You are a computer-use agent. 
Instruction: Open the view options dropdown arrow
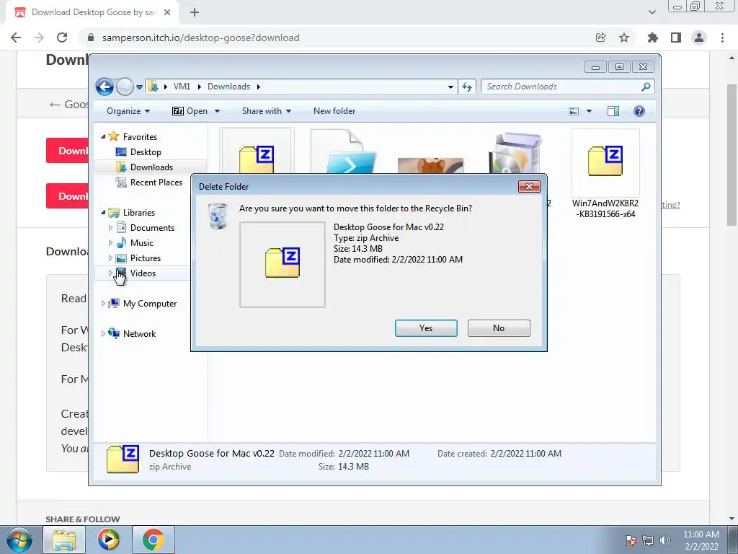tap(589, 111)
